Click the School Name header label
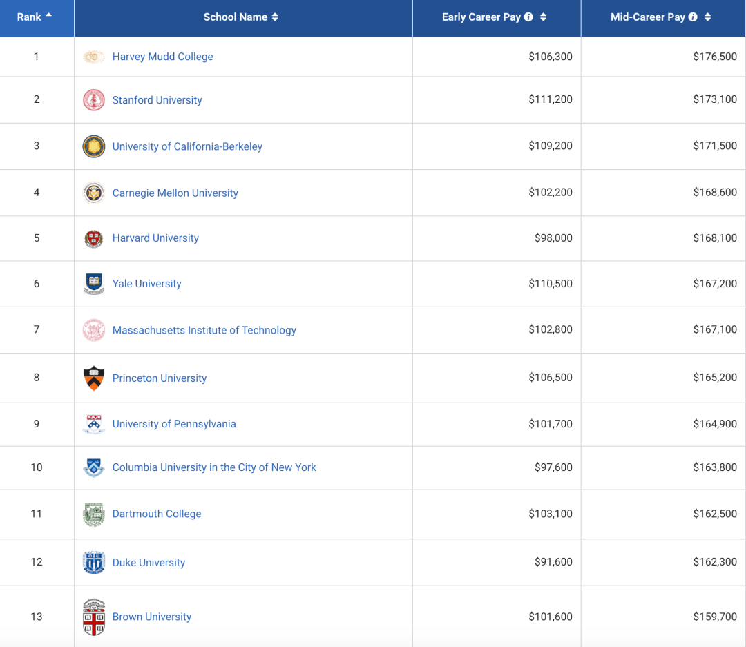This screenshot has width=746, height=647. point(236,17)
